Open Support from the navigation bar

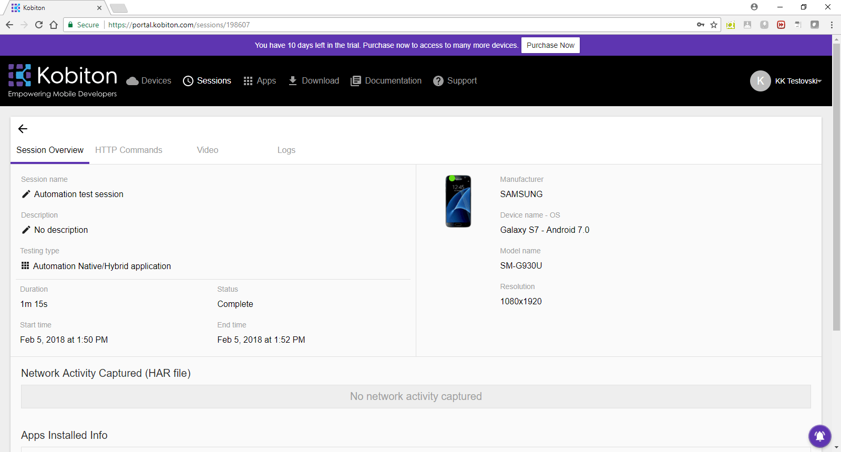tap(455, 80)
